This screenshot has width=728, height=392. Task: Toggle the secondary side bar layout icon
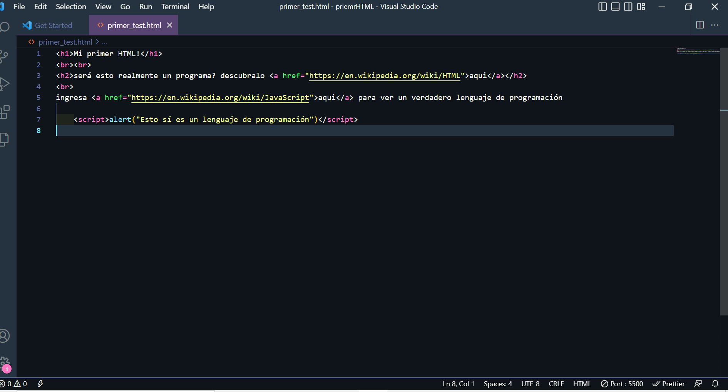tap(628, 7)
